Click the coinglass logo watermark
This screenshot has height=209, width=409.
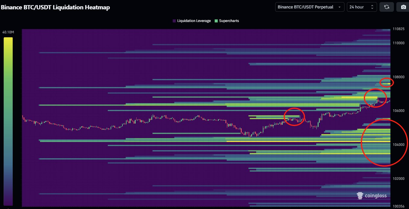pyautogui.click(x=371, y=195)
